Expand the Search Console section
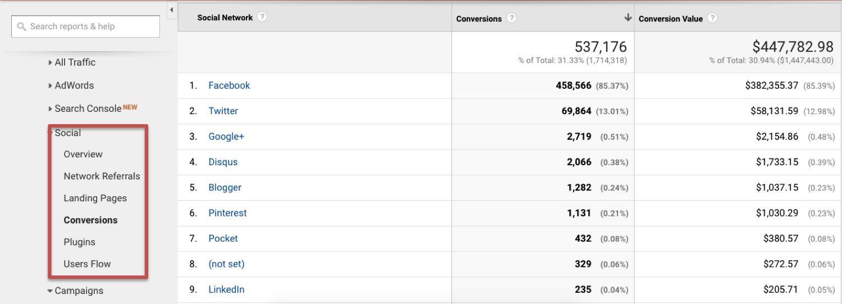Viewport: 842px width, 304px height. [x=93, y=108]
